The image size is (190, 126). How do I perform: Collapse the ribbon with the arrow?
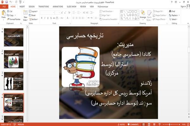[188, 23]
